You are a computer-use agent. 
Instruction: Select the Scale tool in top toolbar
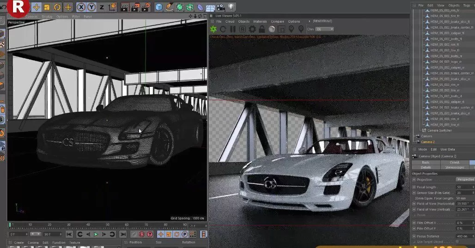(x=46, y=7)
